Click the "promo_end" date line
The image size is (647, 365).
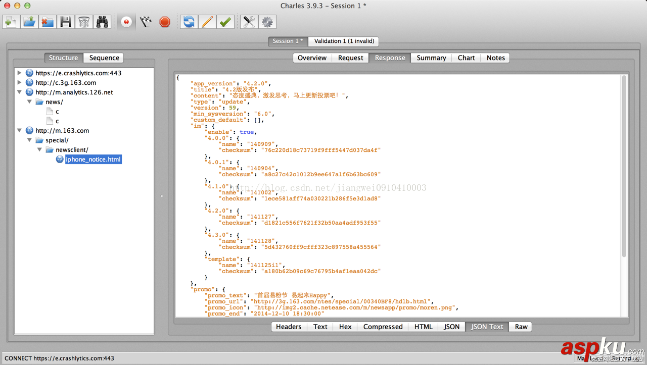pos(264,314)
